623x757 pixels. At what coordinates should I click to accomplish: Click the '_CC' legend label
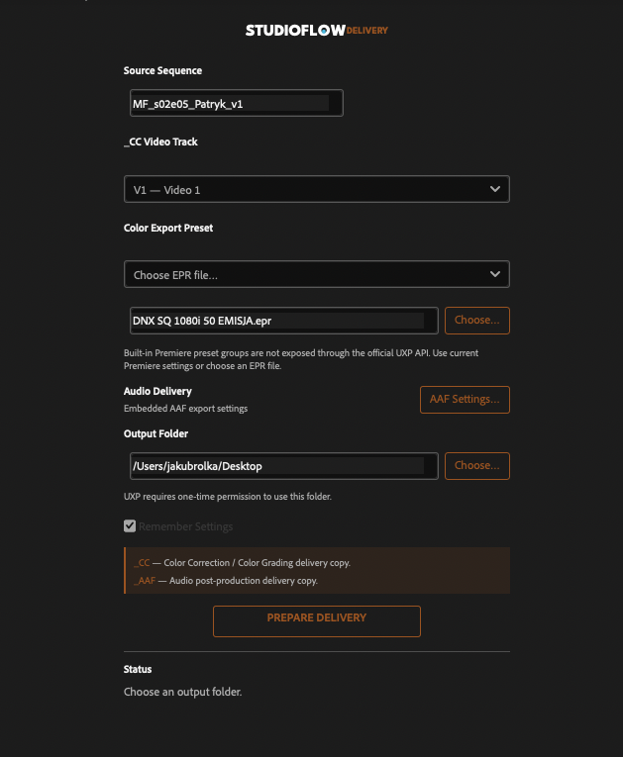142,563
